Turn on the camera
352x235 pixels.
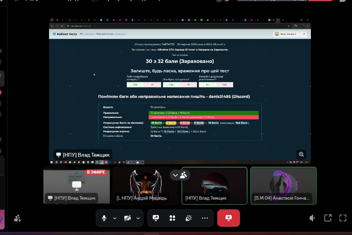(x=128, y=218)
